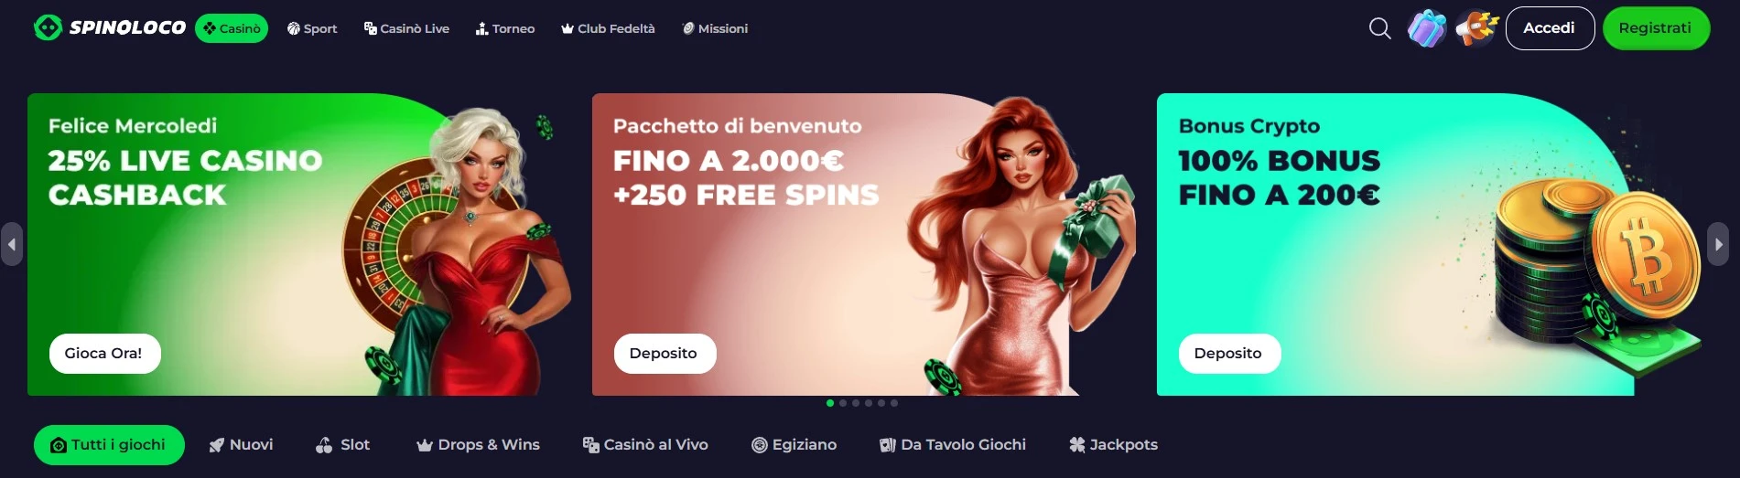The image size is (1740, 478).
Task: Open the megaphone promotions icon
Action: pyautogui.click(x=1476, y=28)
